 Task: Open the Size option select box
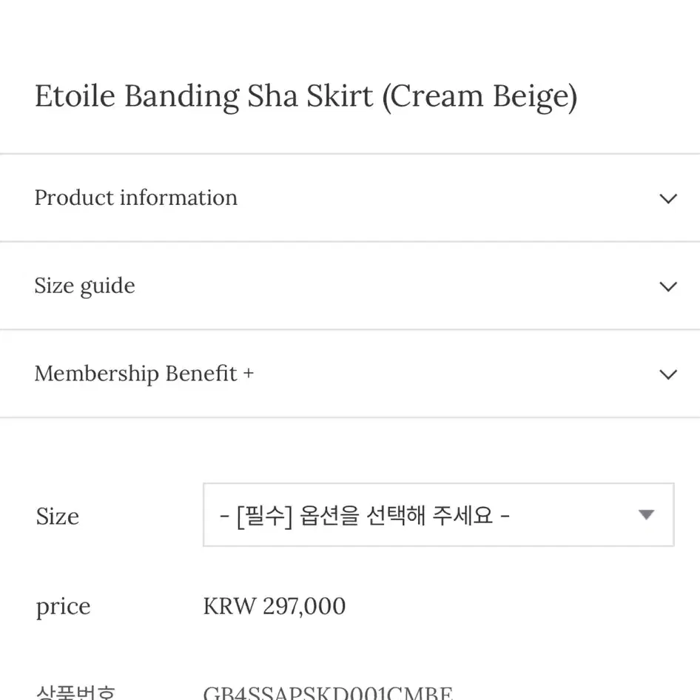[438, 515]
